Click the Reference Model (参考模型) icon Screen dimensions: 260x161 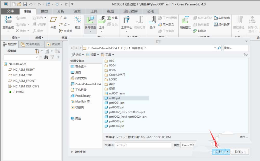point(90,20)
